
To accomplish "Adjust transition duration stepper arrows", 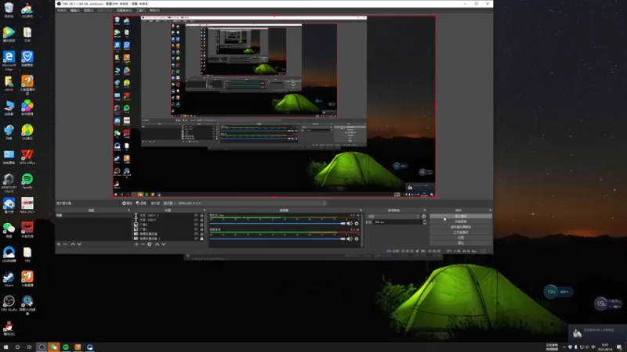I will [425, 222].
